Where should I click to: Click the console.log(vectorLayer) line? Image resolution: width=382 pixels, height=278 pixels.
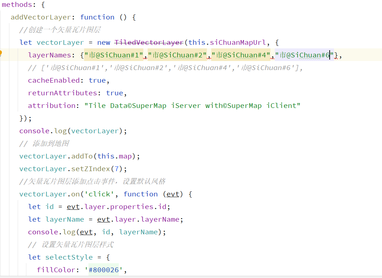[x=73, y=131]
